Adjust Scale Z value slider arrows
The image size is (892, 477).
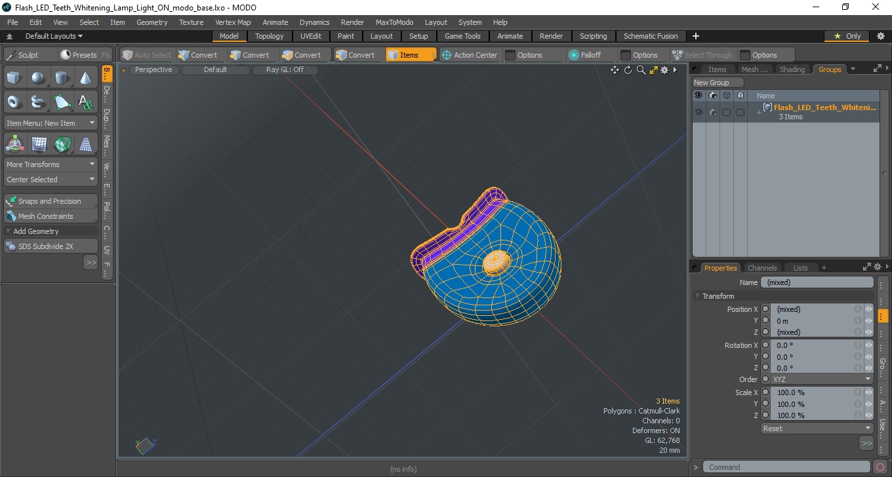point(868,415)
